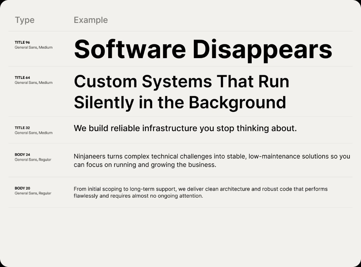
Task: Select the "BODY 20" label
Action: (22, 188)
